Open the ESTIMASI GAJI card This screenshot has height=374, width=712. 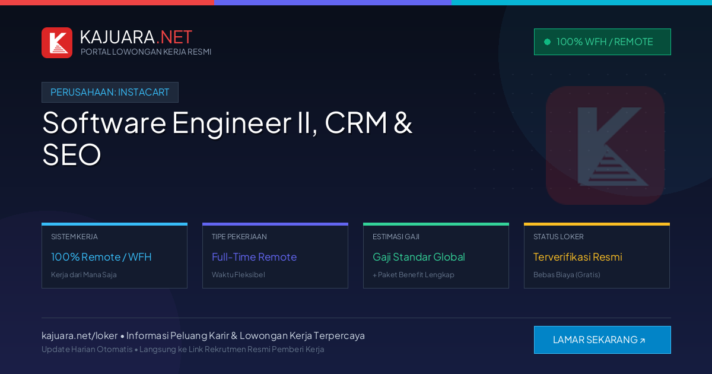tap(436, 256)
